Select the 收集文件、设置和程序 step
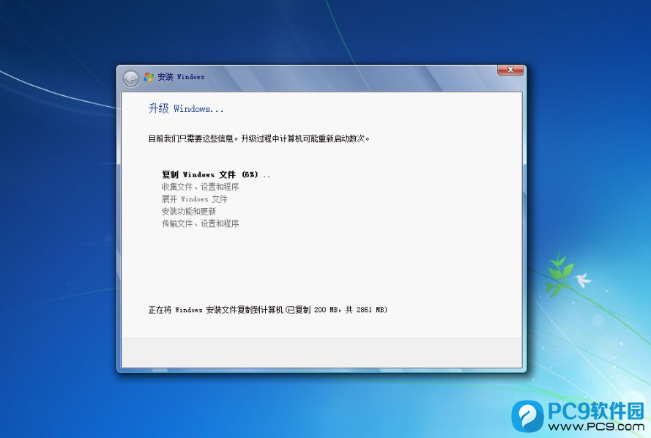This screenshot has height=438, width=651. coord(201,187)
